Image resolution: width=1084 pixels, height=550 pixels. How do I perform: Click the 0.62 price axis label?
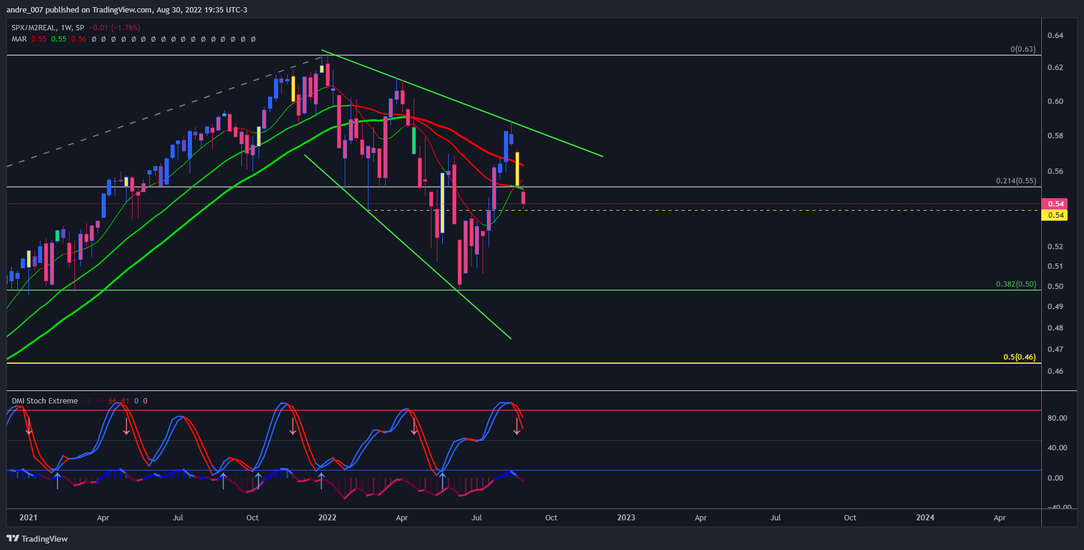(x=1055, y=68)
